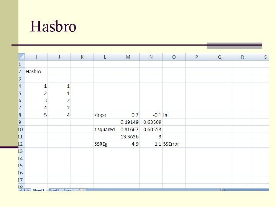Select row 10 header
The height and width of the screenshot is (207, 276).
tap(21, 130)
